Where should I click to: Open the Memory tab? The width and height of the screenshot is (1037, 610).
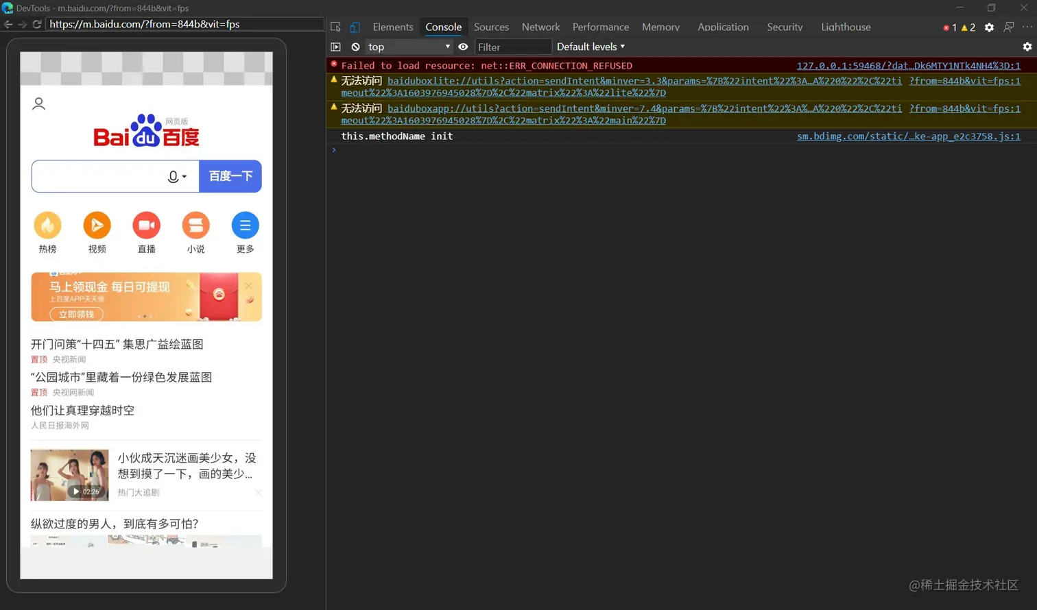coord(660,27)
